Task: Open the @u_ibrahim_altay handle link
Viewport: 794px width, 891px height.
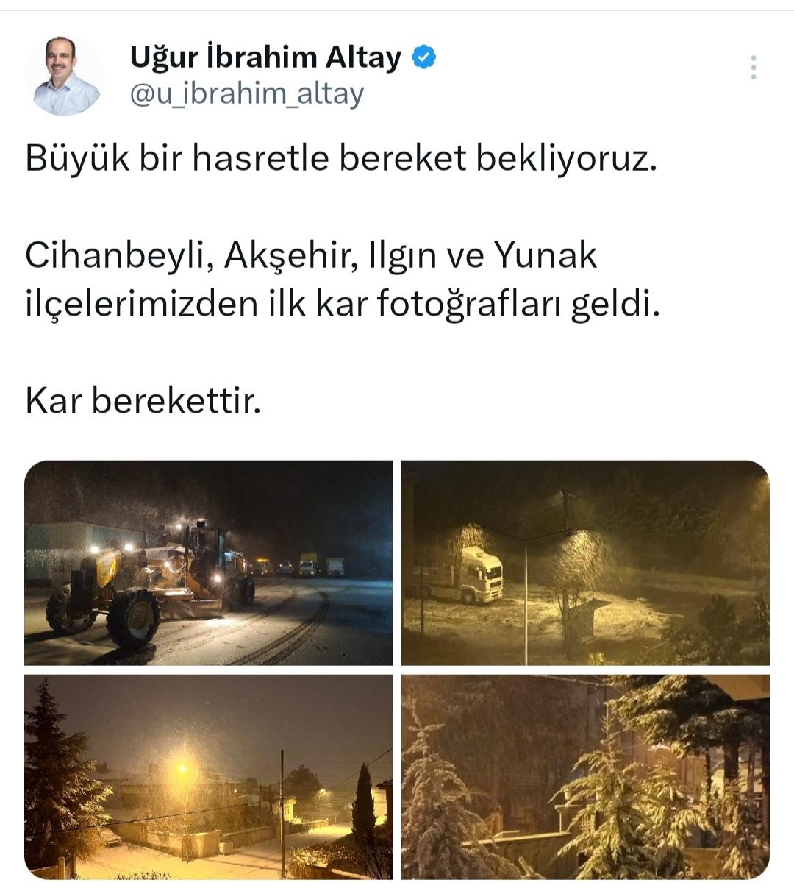Action: click(247, 94)
